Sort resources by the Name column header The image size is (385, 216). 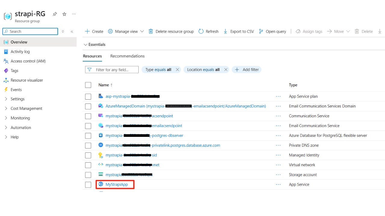pos(105,85)
